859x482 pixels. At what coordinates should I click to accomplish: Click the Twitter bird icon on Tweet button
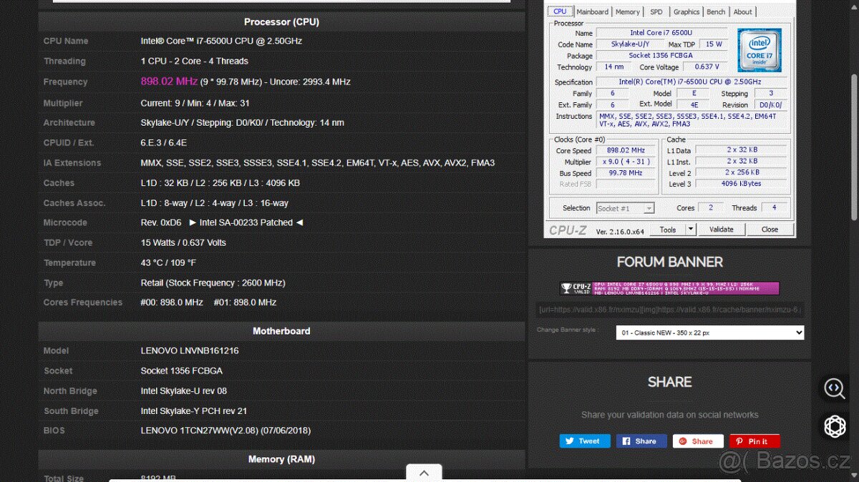tap(568, 441)
